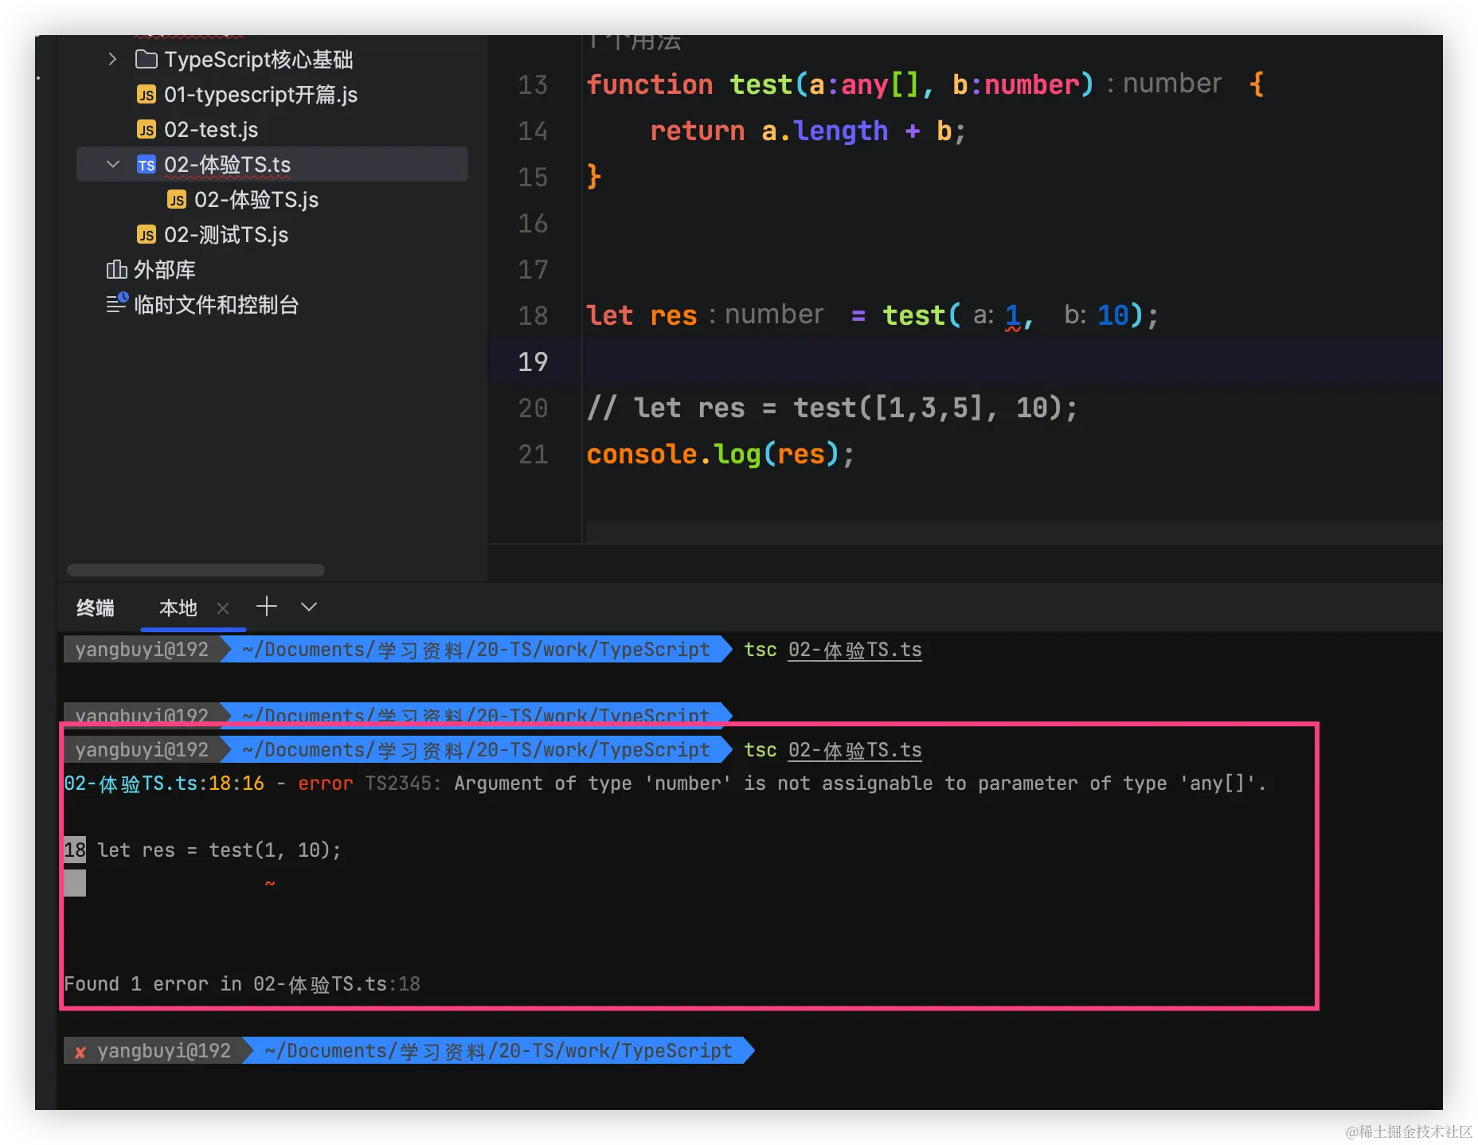Open the nested 02-体验TS.js file
This screenshot has width=1478, height=1145.
pyautogui.click(x=256, y=200)
